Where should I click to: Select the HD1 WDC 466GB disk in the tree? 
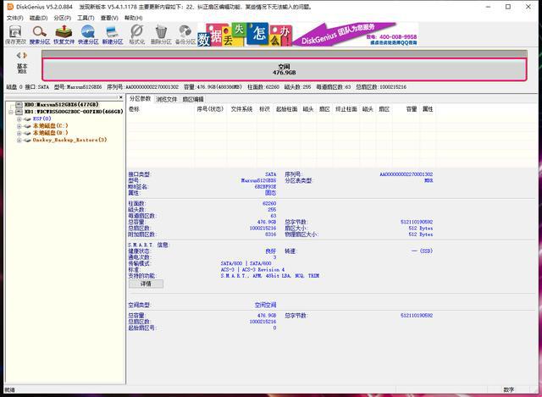pos(74,112)
